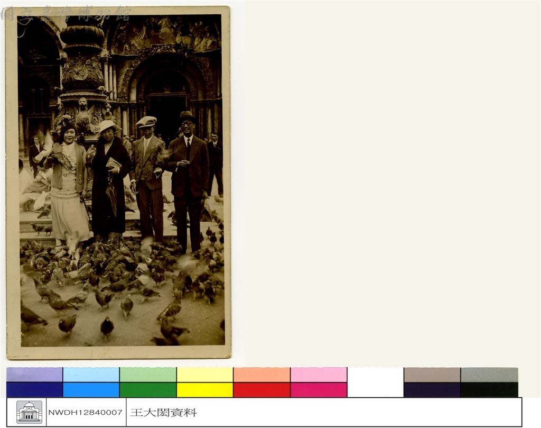
Task: Pick the gray color swatch
Action: tap(489, 375)
